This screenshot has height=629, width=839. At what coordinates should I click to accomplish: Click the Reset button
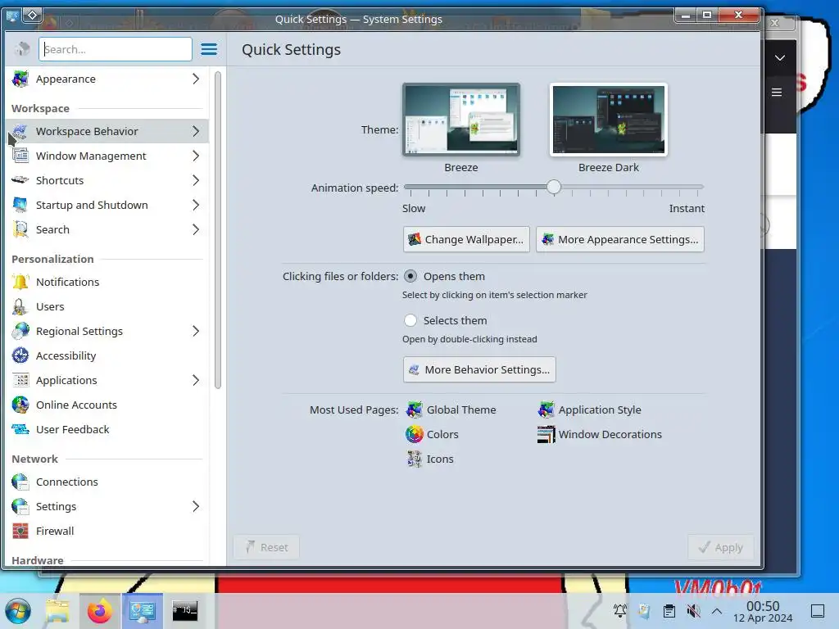pyautogui.click(x=266, y=547)
